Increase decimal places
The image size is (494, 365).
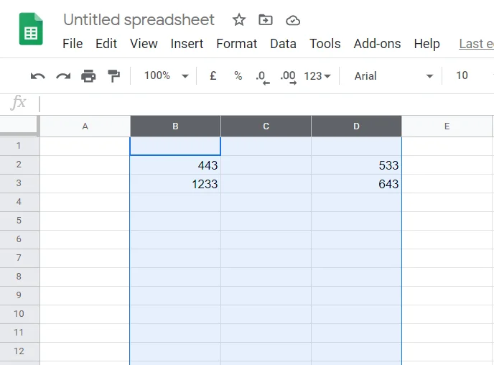[288, 76]
